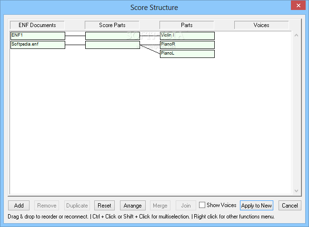Cancel the Score Structure dialog

(289, 205)
